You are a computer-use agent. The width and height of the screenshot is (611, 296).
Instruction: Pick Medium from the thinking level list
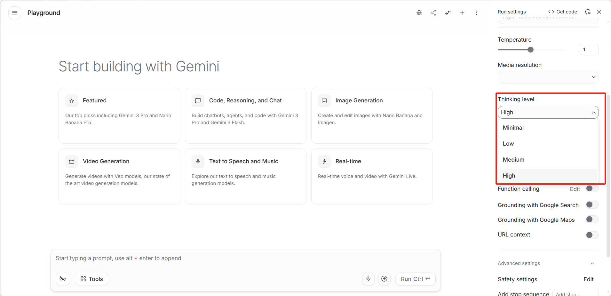(x=548, y=160)
